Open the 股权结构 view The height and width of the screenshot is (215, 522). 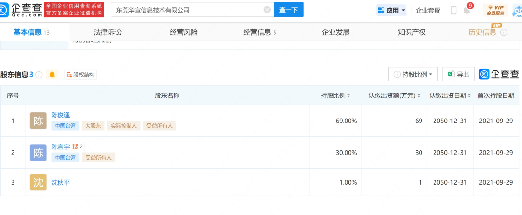pos(80,75)
